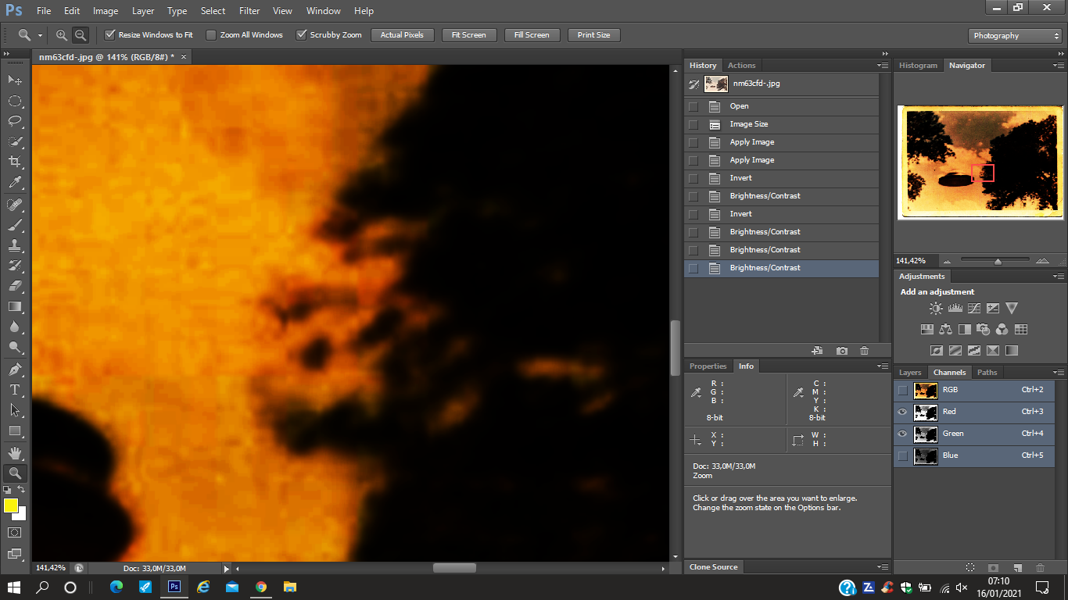Switch to the Layers tab

point(910,373)
